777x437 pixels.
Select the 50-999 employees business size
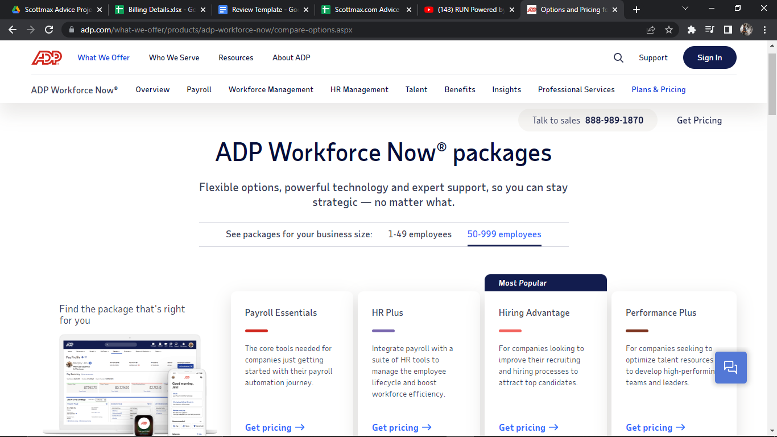pyautogui.click(x=505, y=234)
